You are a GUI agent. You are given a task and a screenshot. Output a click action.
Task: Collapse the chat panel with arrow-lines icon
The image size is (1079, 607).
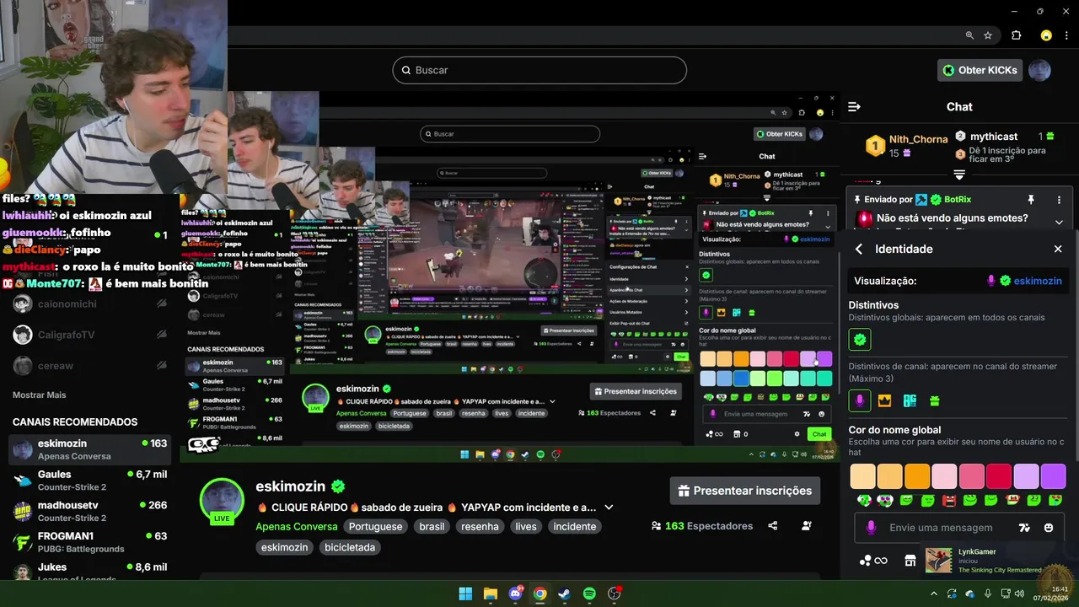(855, 107)
